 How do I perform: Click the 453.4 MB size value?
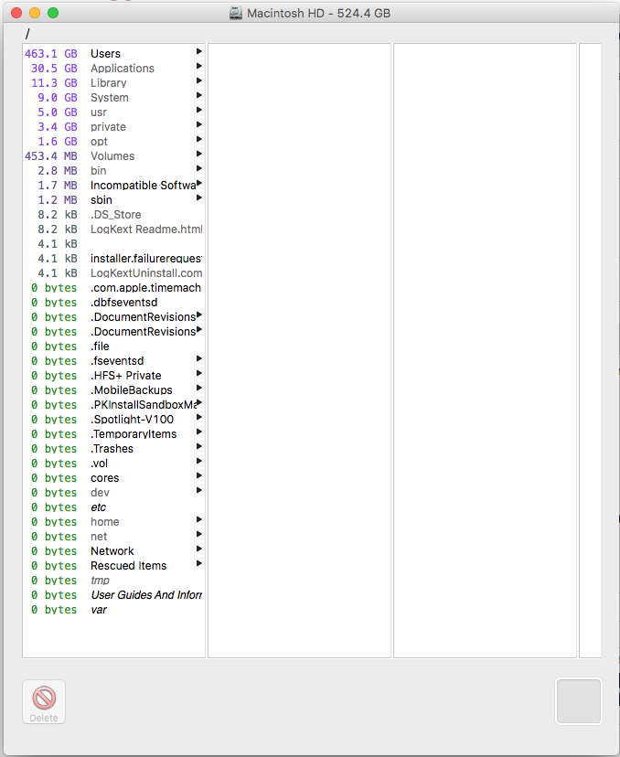[x=51, y=156]
